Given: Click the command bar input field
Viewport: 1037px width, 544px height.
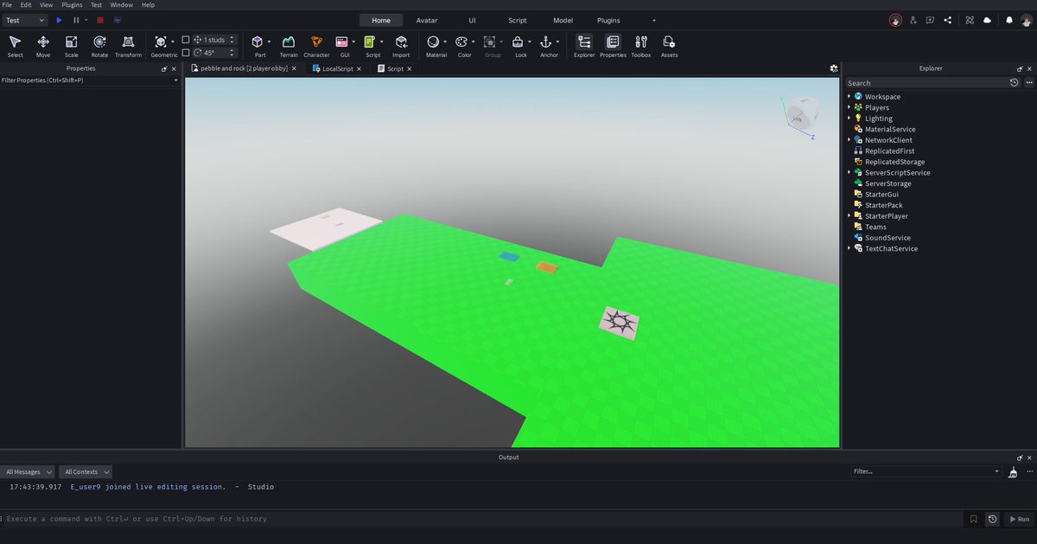Looking at the screenshot, I should pyautogui.click(x=482, y=519).
